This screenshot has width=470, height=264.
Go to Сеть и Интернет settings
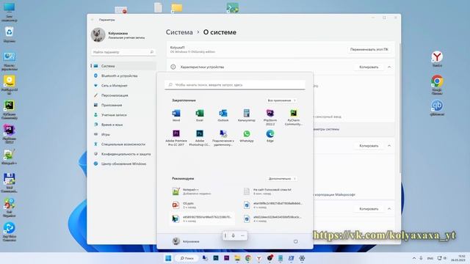pyautogui.click(x=123, y=86)
